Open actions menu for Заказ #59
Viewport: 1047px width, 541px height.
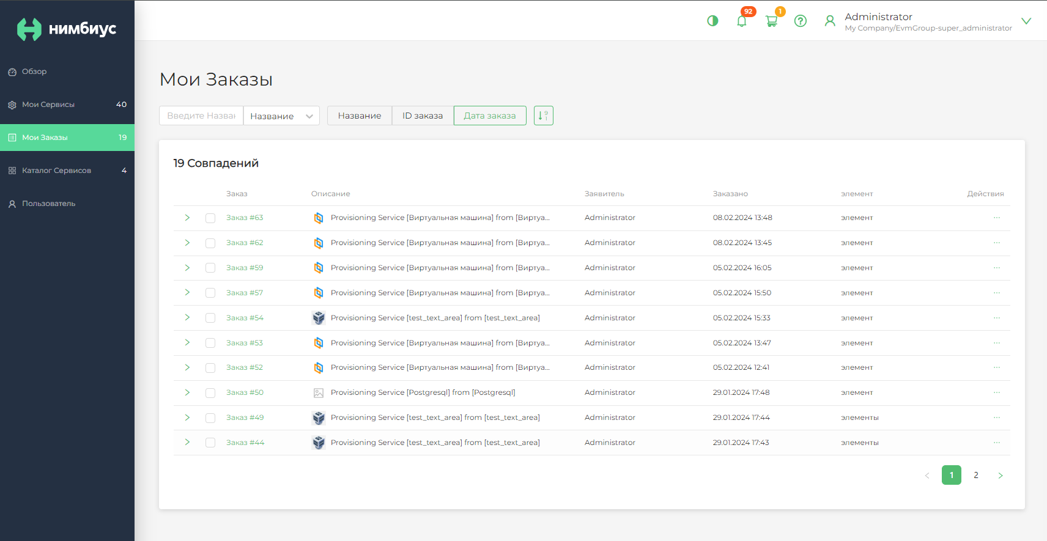point(997,268)
